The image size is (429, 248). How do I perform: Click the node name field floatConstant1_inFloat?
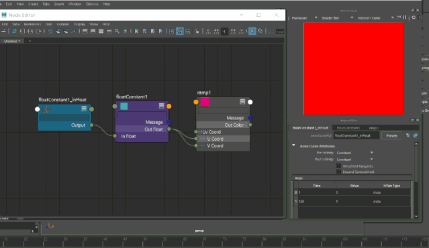[356, 135]
